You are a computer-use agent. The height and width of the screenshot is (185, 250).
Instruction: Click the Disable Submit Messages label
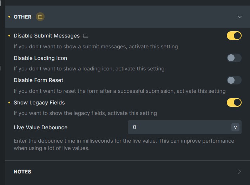[x=47, y=36]
